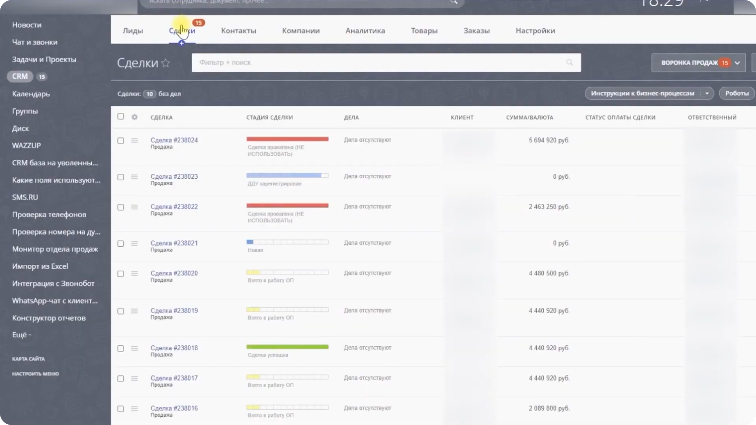Open arrow beside Инструкции к бизнес-процессам

coord(707,94)
